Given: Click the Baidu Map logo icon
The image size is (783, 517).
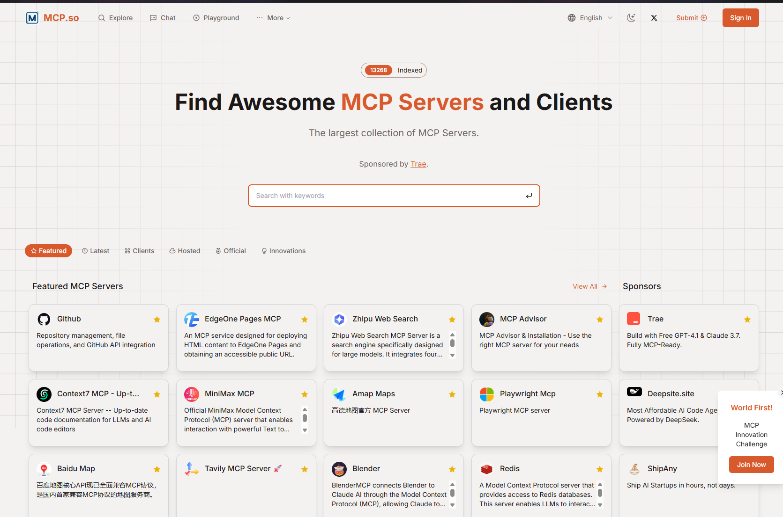Looking at the screenshot, I should [x=44, y=469].
